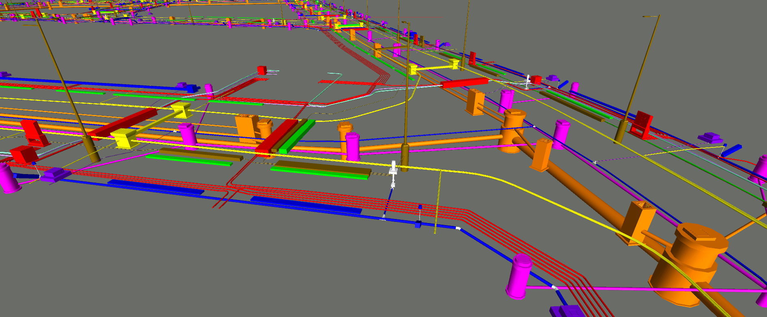The height and width of the screenshot is (317, 767).
Task: Pick the bright green bar beside the olive bar
Action: [296, 136]
